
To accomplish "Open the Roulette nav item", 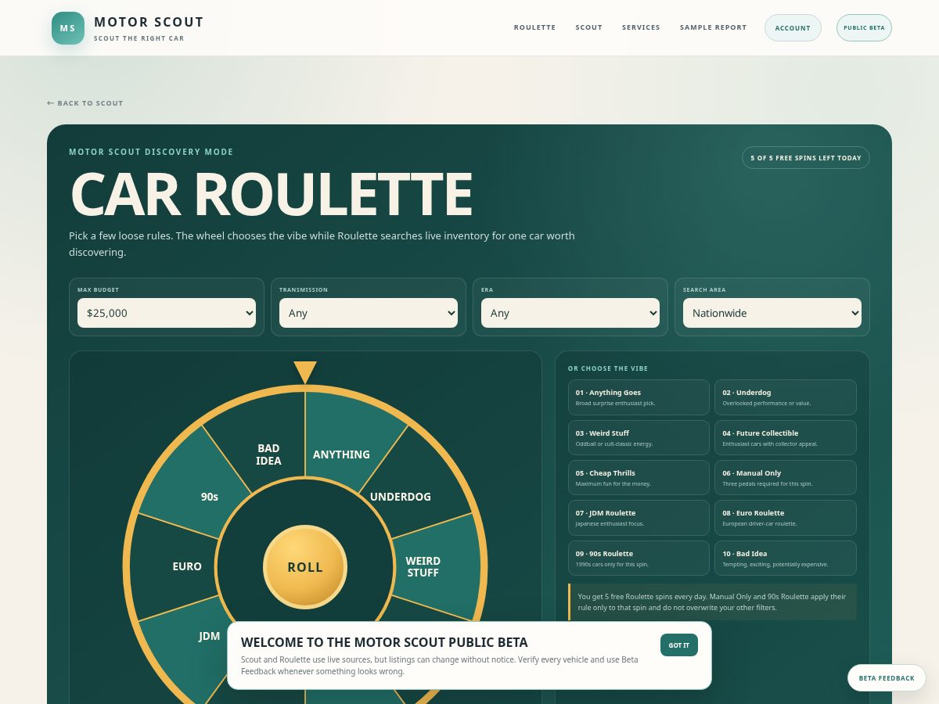I will 534,27.
